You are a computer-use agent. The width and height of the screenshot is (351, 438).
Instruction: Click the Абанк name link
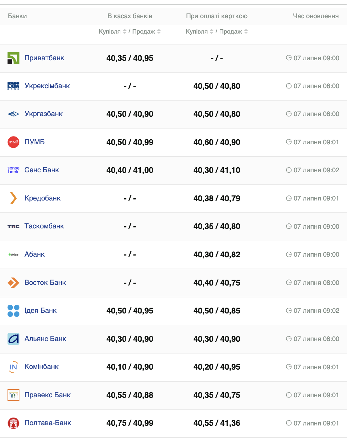point(34,254)
